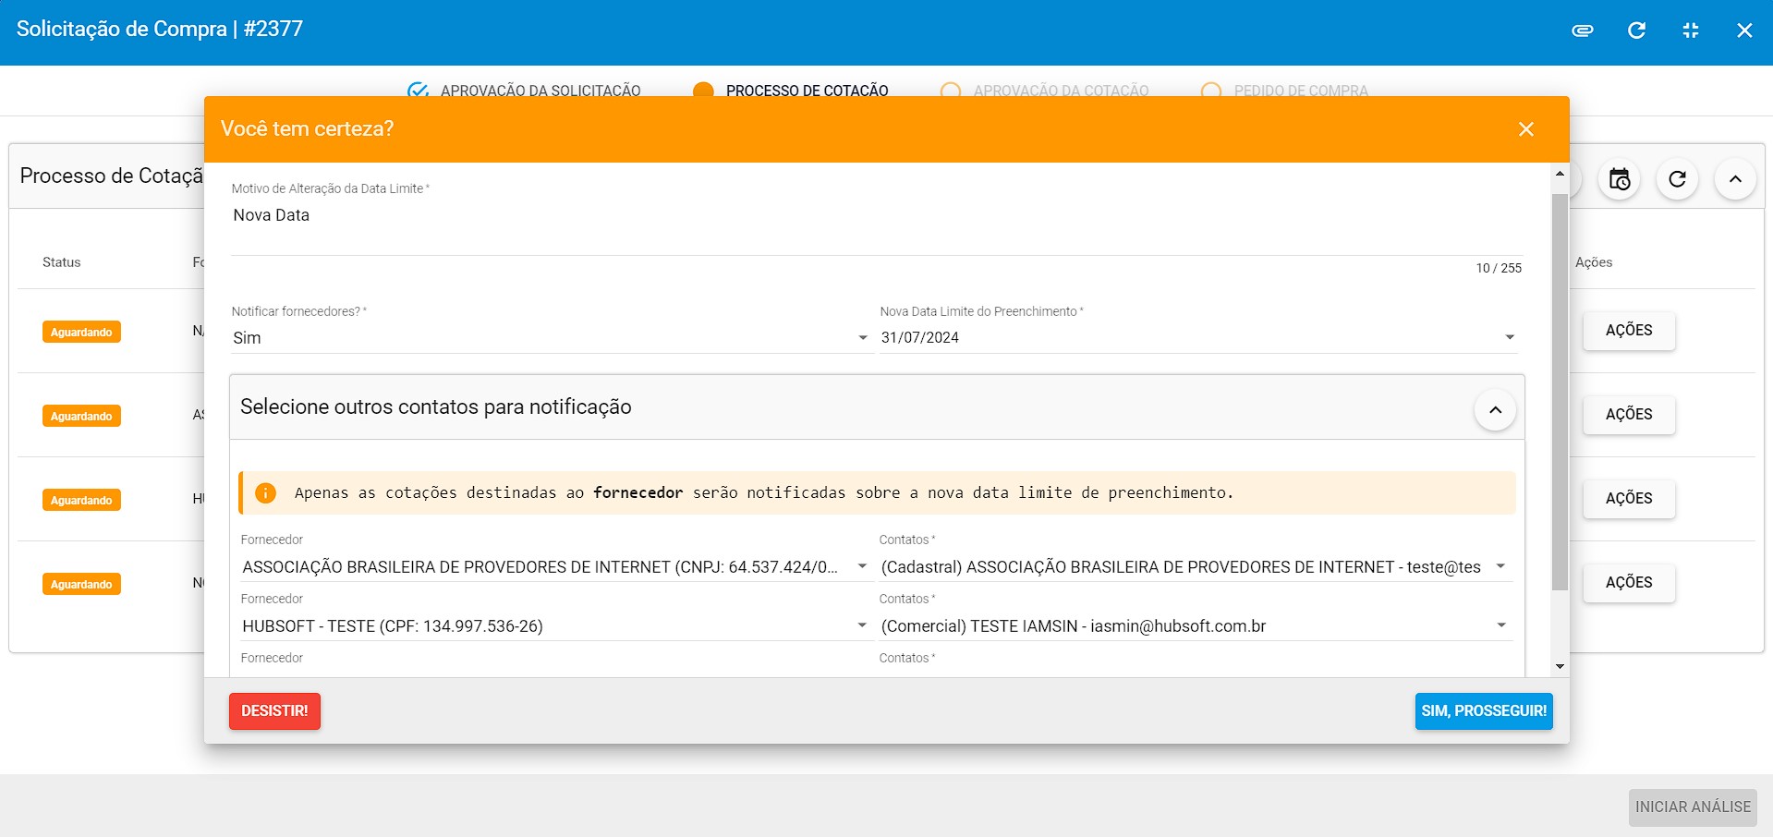Click fourth row Aguardando status badge
Viewport: 1773px width, 837px height.
point(81,585)
